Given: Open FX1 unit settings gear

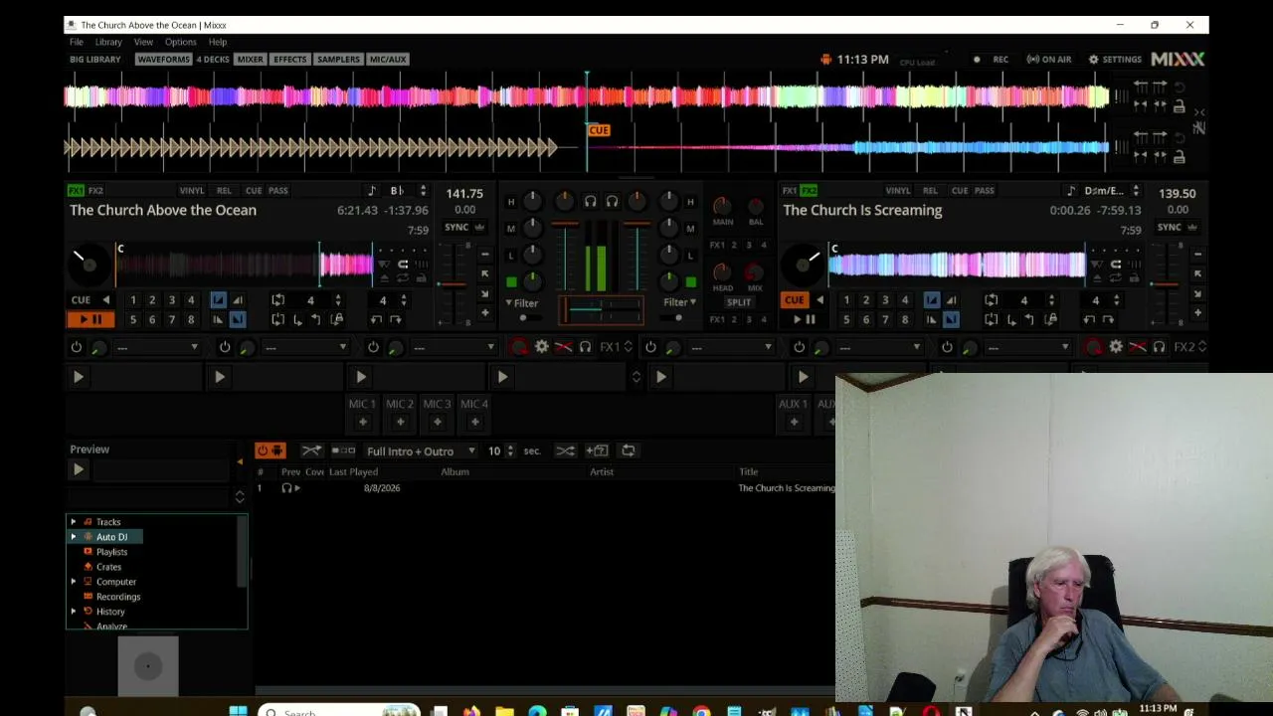Looking at the screenshot, I should click(x=541, y=347).
